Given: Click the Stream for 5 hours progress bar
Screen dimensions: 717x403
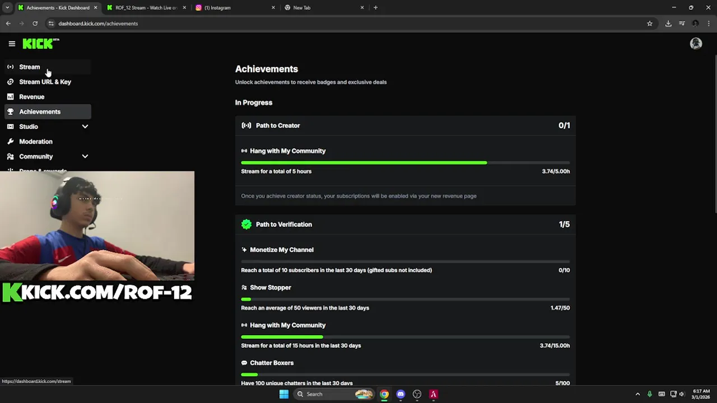Looking at the screenshot, I should (406, 162).
